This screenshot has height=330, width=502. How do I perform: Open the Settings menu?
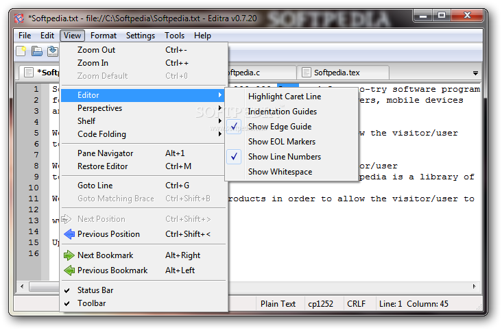(x=141, y=36)
